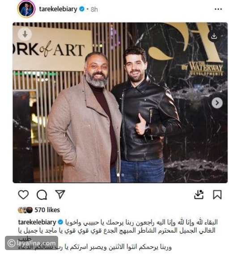The width and height of the screenshot is (246, 255).
Task: View who liked via 570 likes
Action: tap(47, 210)
